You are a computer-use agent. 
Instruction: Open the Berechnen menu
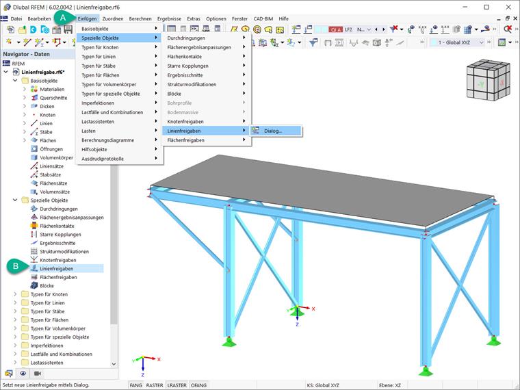tap(140, 18)
